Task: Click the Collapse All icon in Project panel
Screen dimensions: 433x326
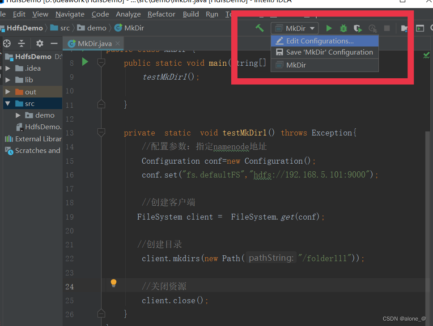Action: click(21, 43)
